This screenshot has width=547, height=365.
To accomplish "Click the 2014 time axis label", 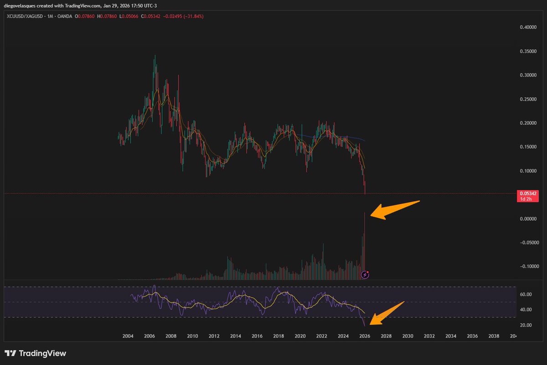I will coord(235,336).
